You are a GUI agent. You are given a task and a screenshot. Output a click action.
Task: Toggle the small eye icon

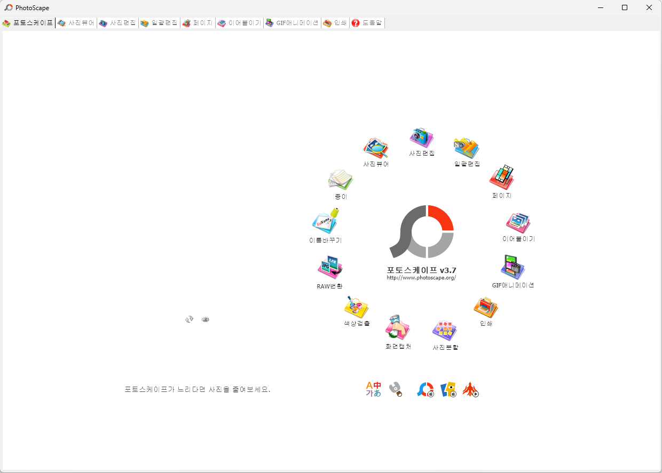coord(206,319)
